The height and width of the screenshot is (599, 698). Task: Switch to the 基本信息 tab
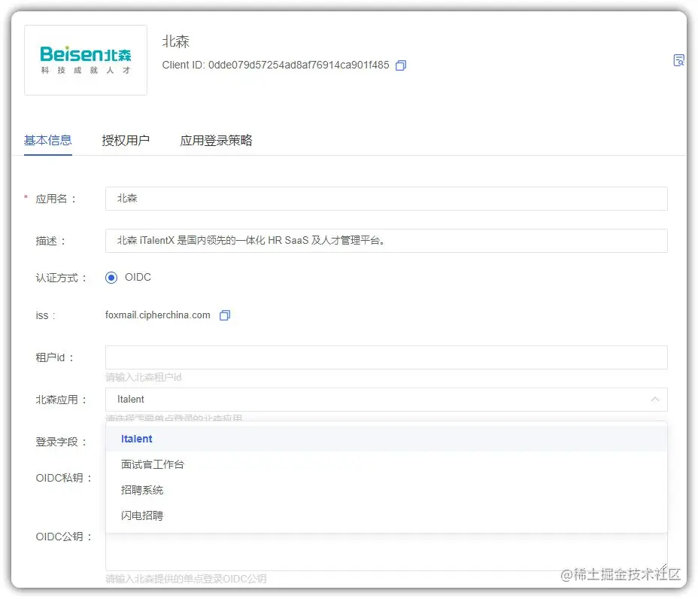pyautogui.click(x=47, y=140)
